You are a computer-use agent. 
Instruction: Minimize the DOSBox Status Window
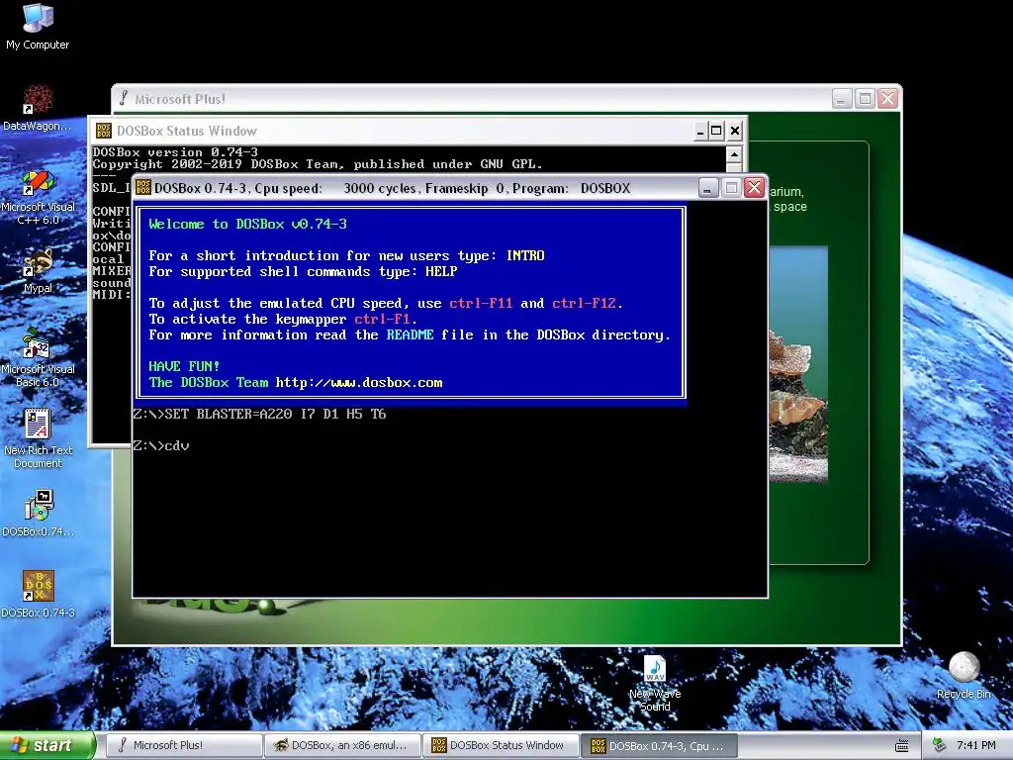[700, 132]
